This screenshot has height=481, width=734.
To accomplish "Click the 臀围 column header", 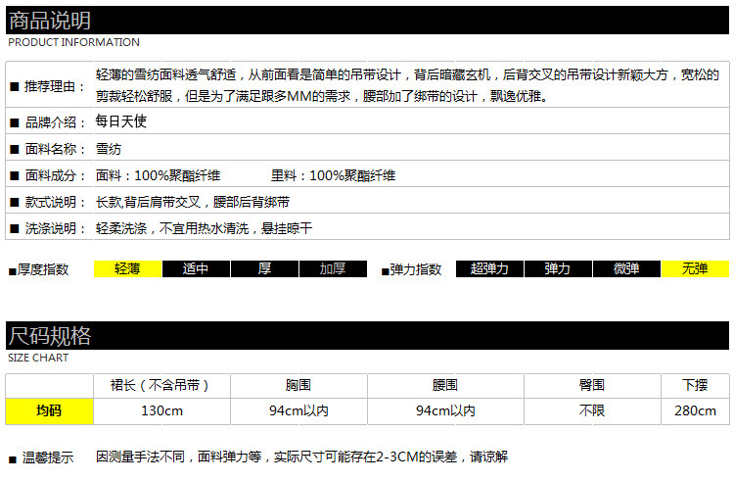I will 592,386.
